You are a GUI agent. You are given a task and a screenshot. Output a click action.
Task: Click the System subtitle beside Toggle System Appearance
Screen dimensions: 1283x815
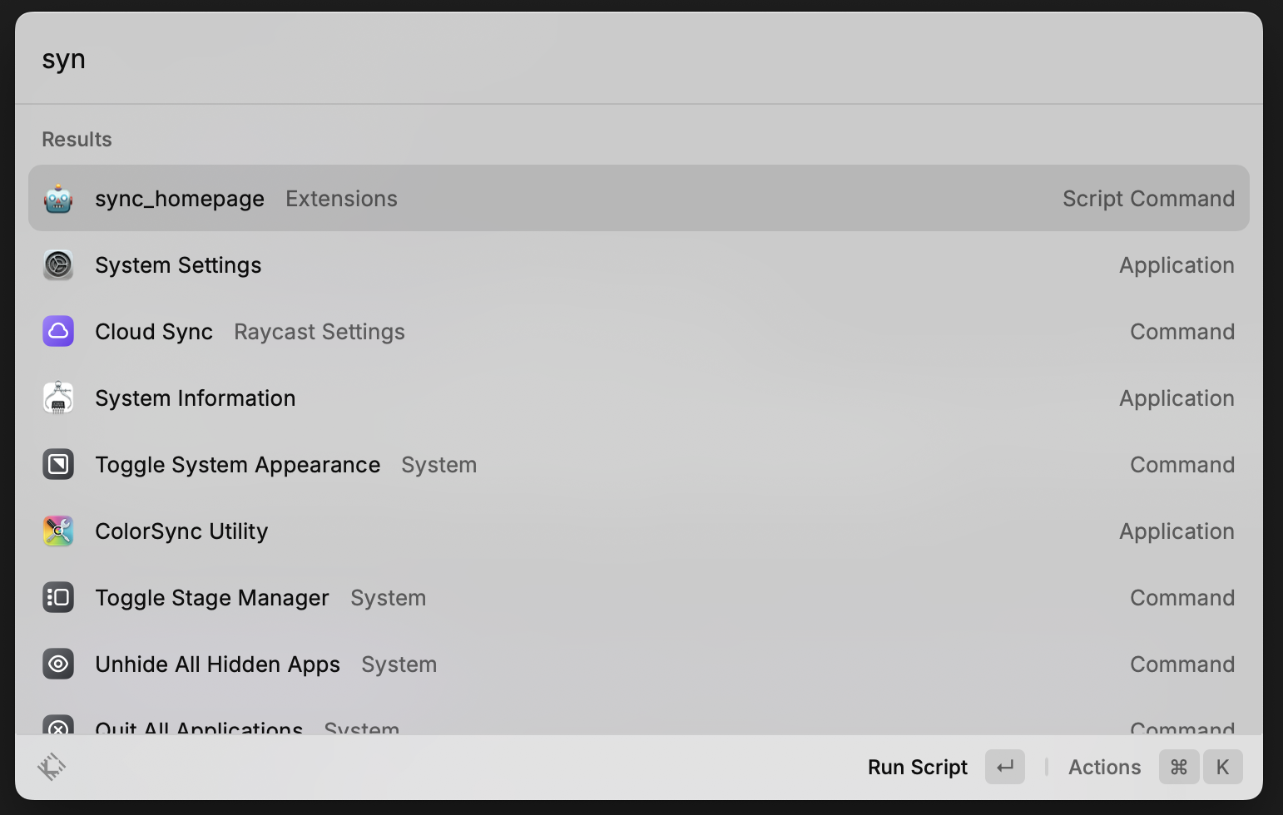pyautogui.click(x=438, y=465)
